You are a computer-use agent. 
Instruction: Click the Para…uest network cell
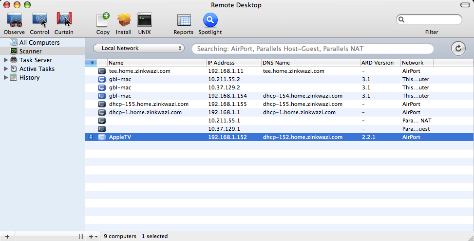tap(416, 129)
